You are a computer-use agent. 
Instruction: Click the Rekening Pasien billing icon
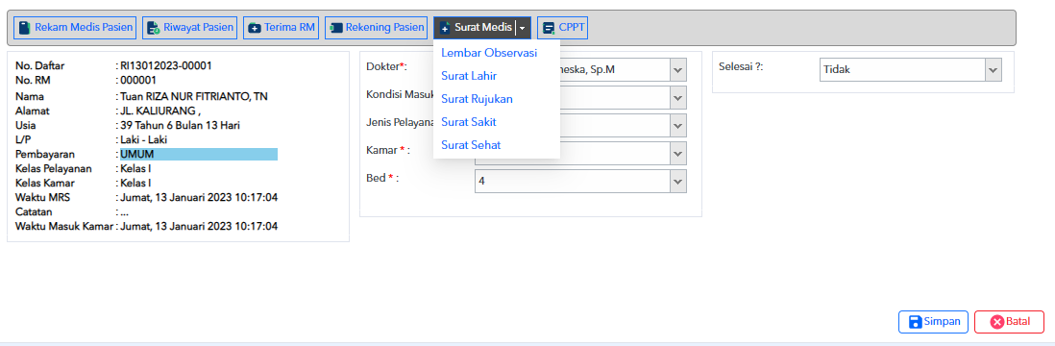point(335,28)
